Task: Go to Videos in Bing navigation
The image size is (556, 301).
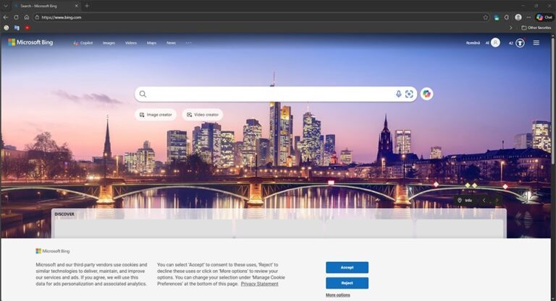Action: [x=131, y=43]
